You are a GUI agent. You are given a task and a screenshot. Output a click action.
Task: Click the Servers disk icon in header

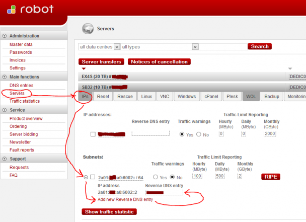(x=88, y=29)
